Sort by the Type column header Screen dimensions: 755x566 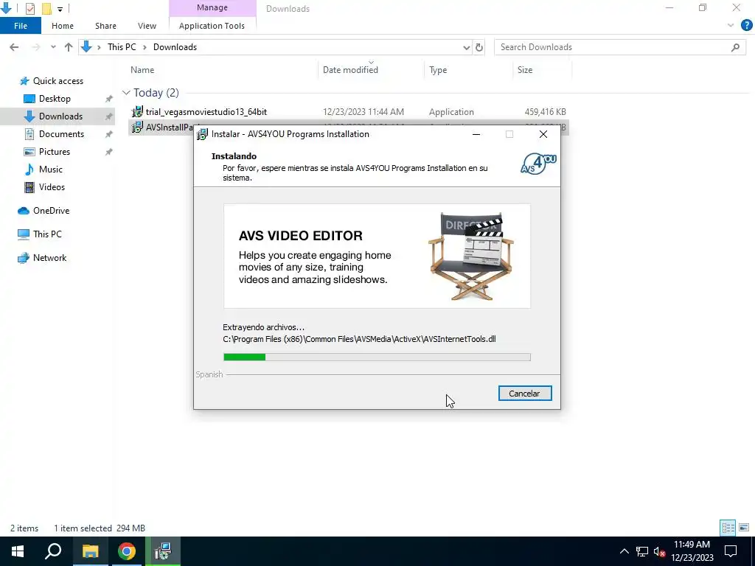point(438,70)
